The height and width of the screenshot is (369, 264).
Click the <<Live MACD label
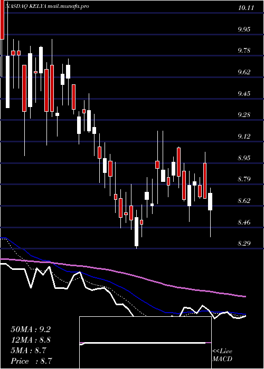tap(222, 355)
